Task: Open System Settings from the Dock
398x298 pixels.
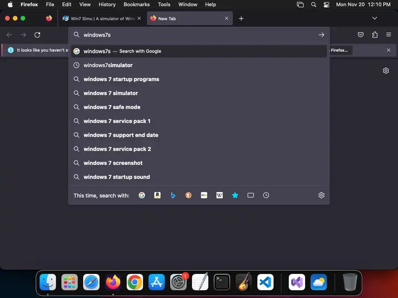Action: pos(178,282)
